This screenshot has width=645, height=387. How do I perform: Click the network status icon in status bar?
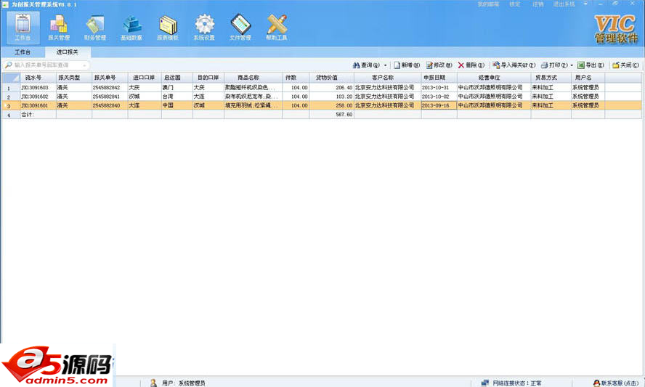click(485, 383)
